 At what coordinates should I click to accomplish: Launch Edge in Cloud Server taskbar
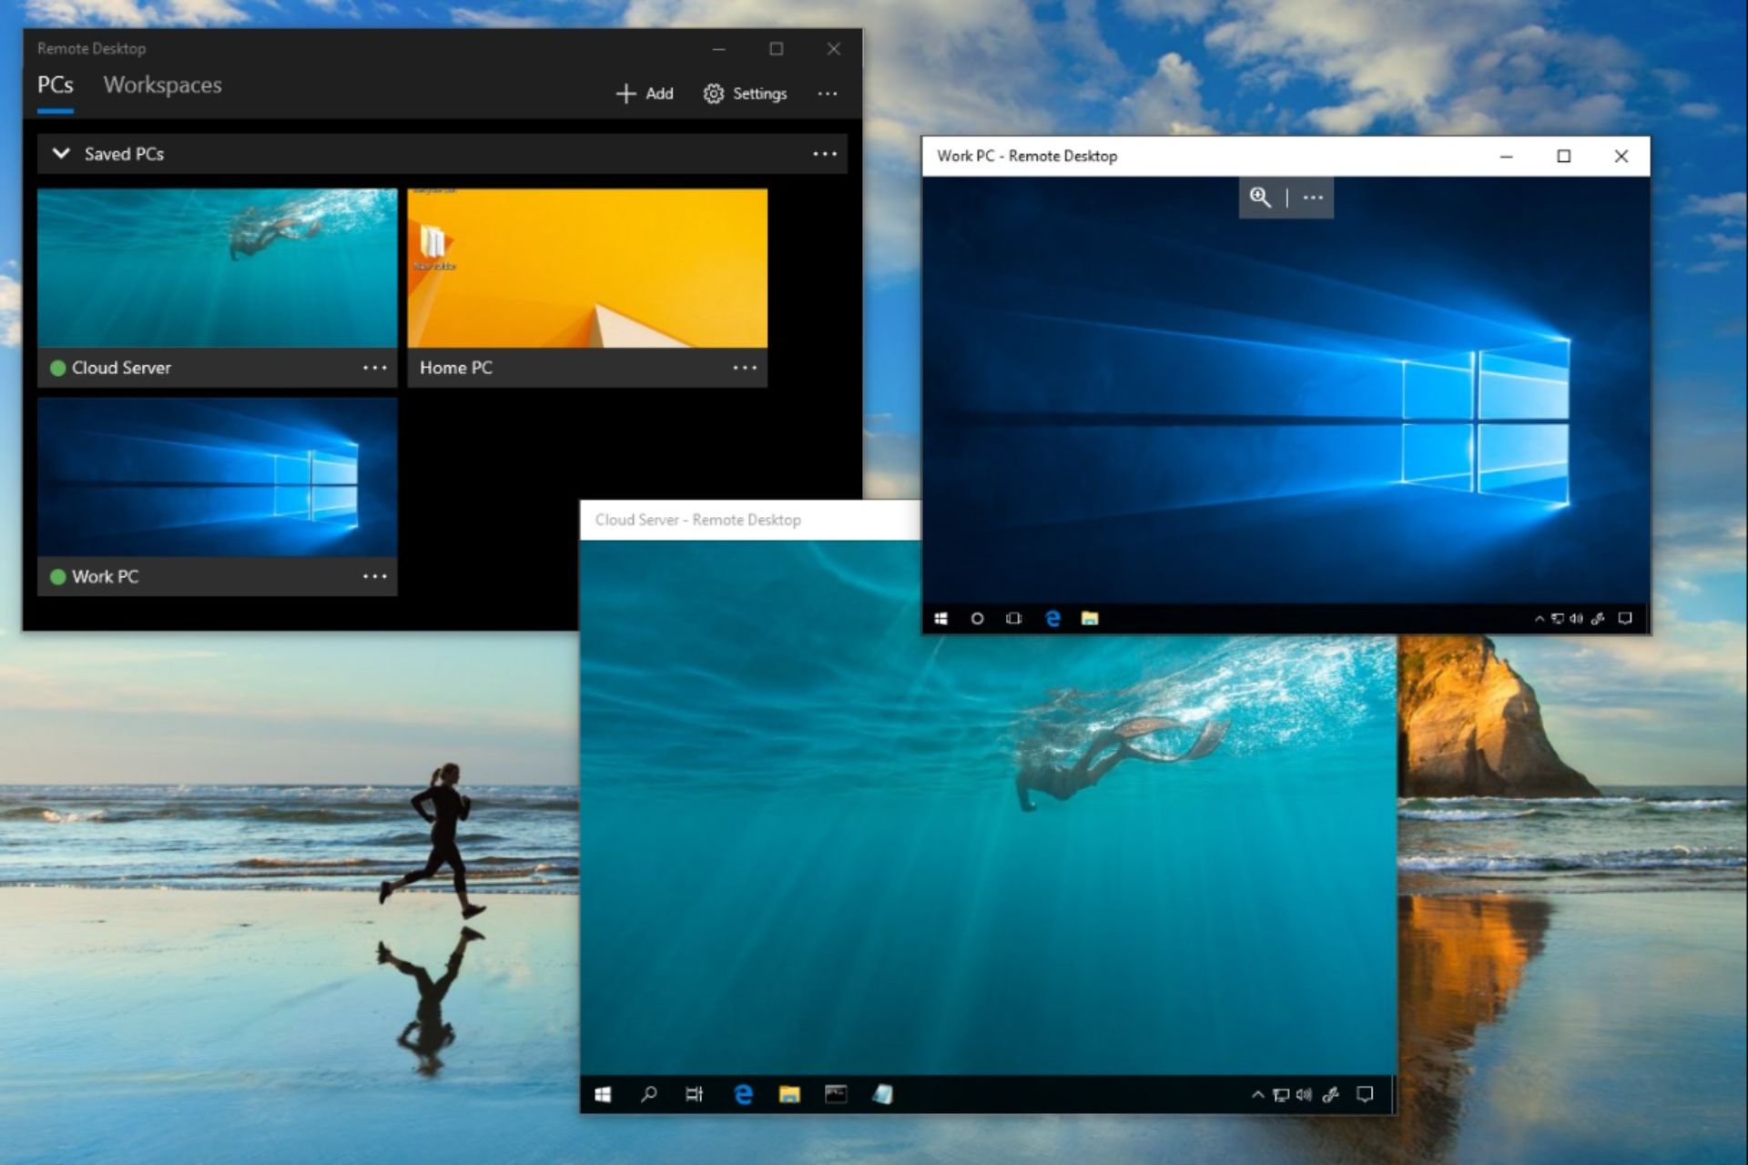pos(743,1094)
